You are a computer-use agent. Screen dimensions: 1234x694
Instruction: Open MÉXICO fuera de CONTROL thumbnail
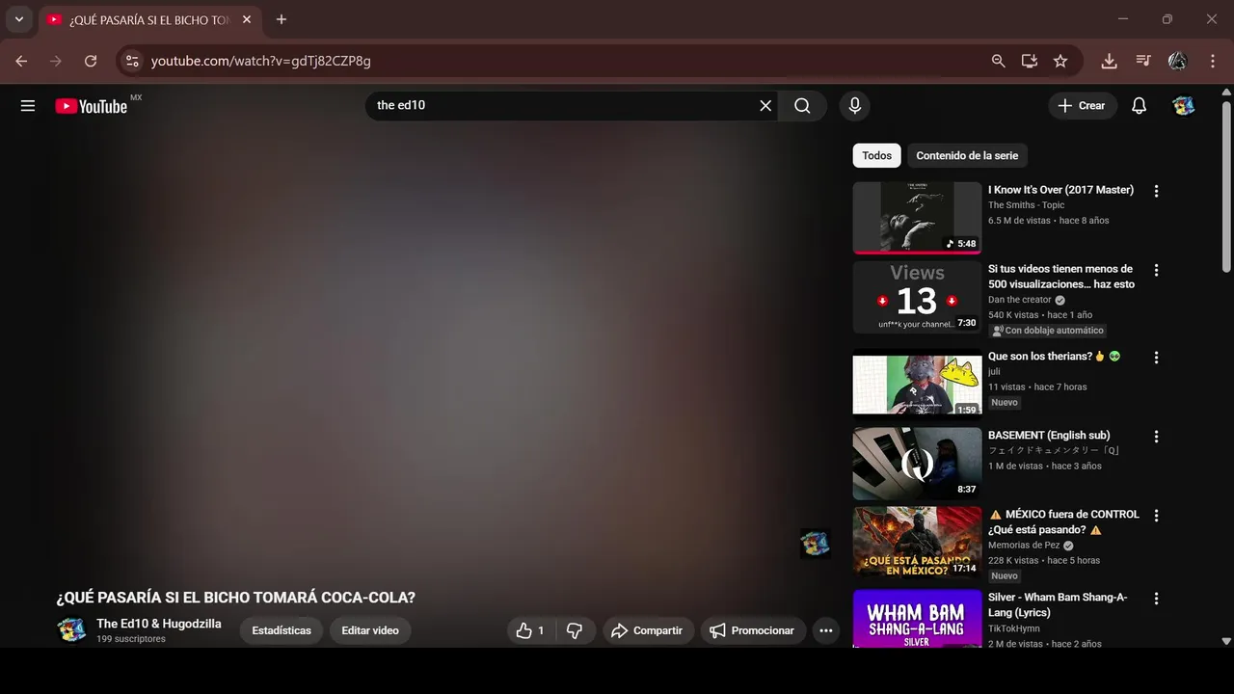click(917, 543)
